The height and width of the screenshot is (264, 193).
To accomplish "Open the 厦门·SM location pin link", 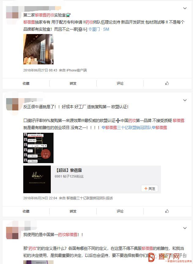I will point(99,29).
